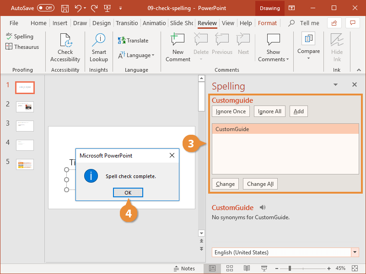This screenshot has width=366, height=274.
Task: Open the Thesaurus tool
Action: click(22, 47)
